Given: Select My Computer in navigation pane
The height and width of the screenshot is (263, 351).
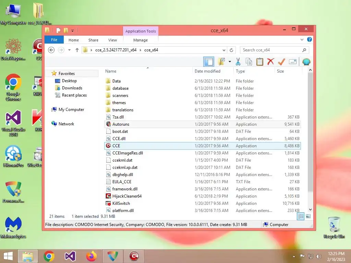Looking at the screenshot, I should 71,110.
